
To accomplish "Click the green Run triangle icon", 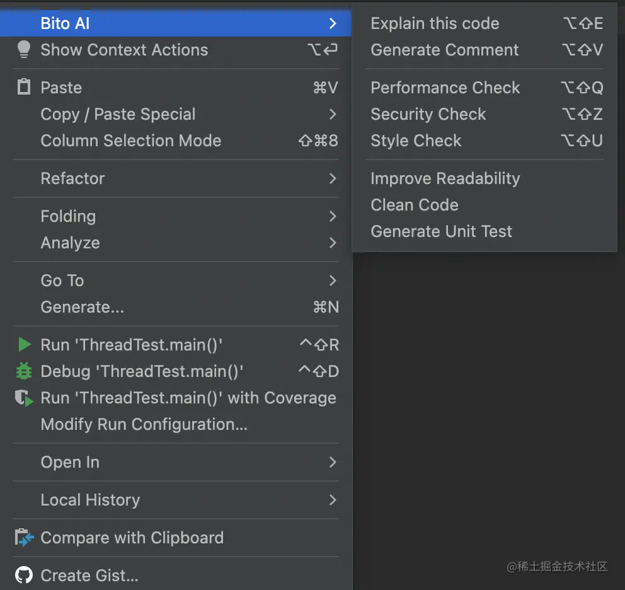I will point(24,345).
